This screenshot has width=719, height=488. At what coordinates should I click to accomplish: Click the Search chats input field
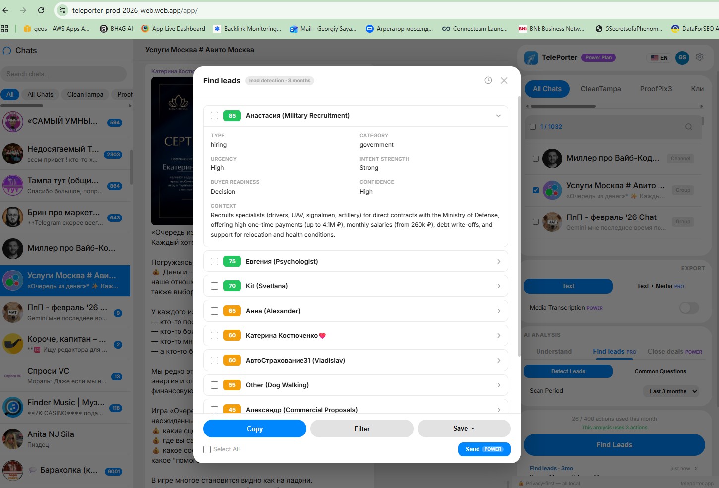(64, 73)
